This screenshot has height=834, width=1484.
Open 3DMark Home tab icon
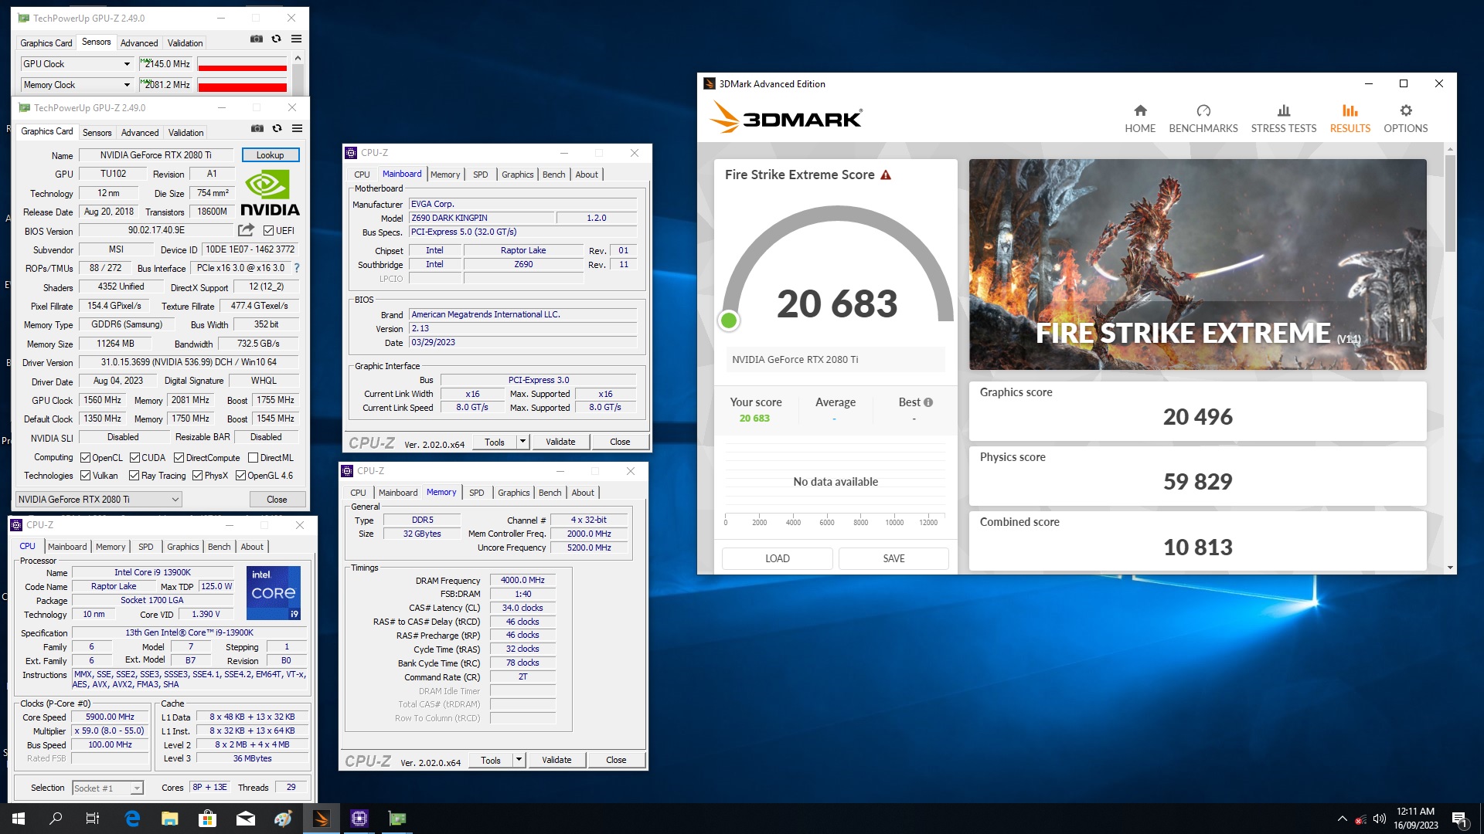(1140, 110)
